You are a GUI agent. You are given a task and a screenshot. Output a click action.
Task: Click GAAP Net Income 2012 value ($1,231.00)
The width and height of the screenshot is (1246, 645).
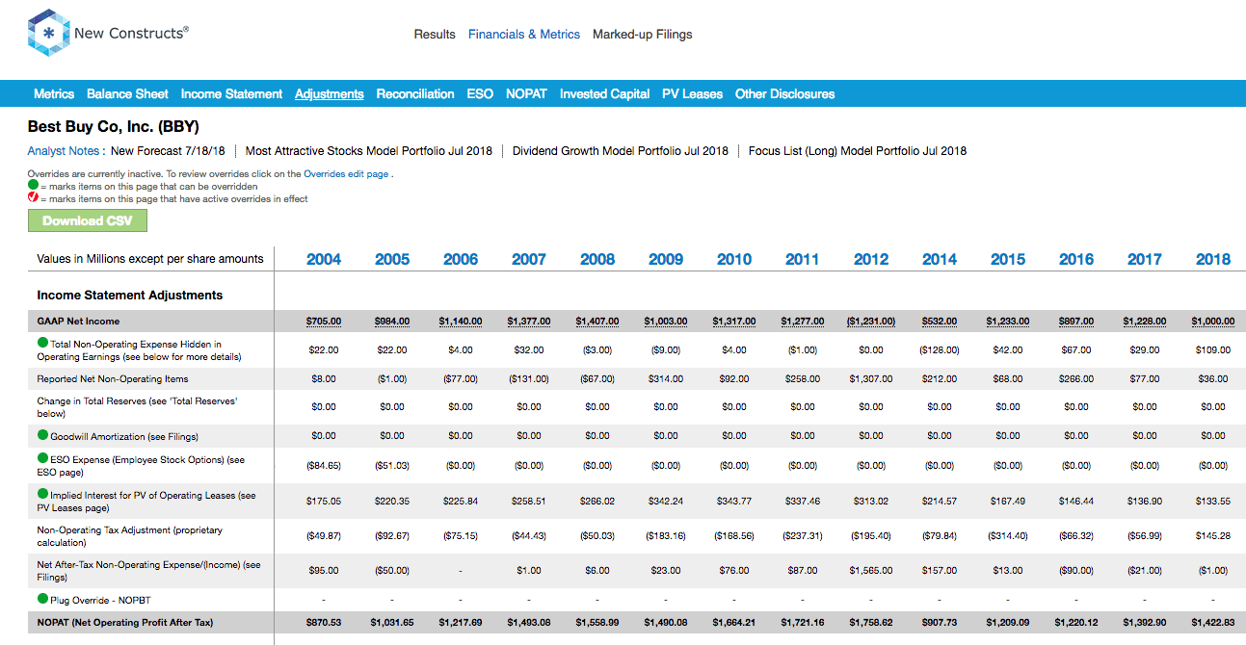pos(871,322)
